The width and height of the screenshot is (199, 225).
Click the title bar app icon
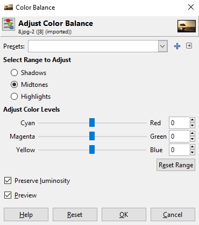pyautogui.click(x=9, y=8)
